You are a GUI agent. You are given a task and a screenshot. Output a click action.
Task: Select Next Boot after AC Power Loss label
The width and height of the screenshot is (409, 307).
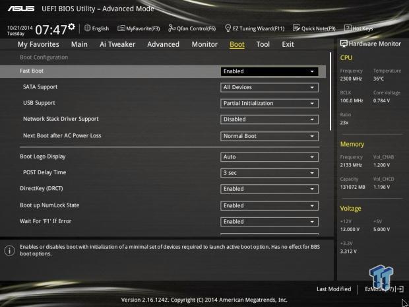tap(62, 136)
